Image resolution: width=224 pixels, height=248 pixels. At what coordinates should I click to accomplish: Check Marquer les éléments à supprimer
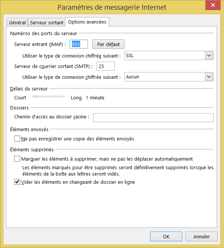17,159
